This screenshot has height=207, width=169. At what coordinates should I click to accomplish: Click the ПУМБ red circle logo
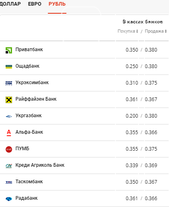[x=9, y=149]
